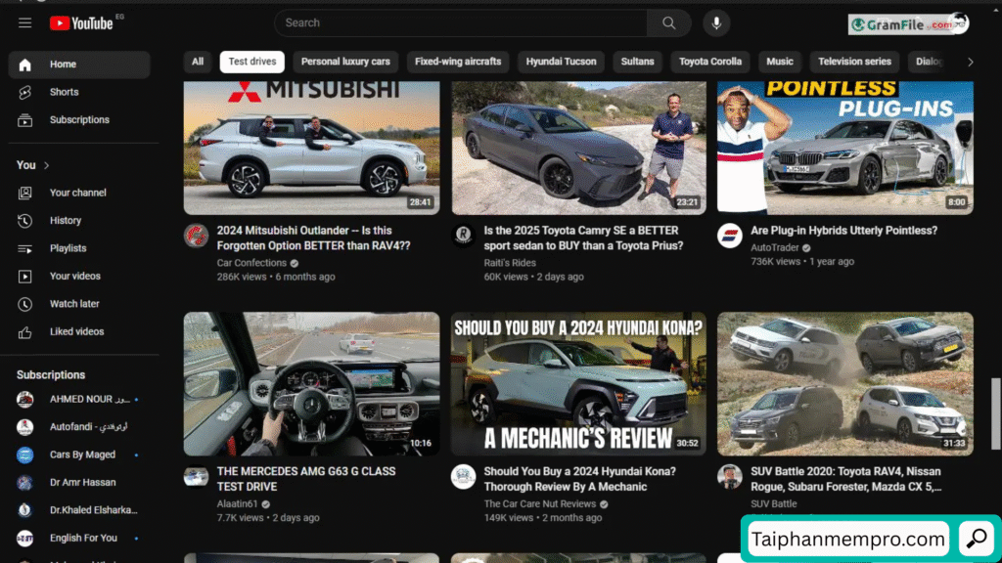Click the YouTube logo

point(81,22)
